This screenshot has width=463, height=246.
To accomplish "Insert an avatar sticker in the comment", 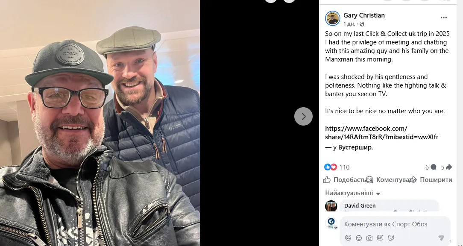I will point(348,238).
